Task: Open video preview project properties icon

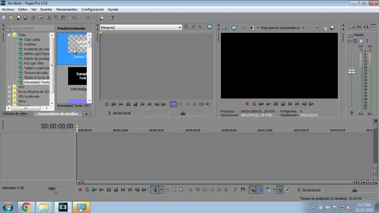Action: 225,28
